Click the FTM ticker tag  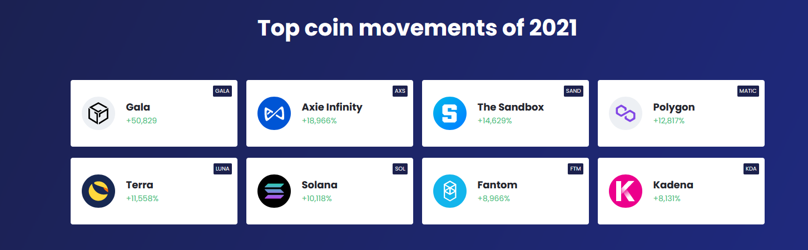pyautogui.click(x=576, y=169)
